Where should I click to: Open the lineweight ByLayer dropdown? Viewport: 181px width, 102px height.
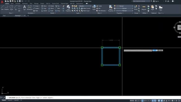[124, 8]
